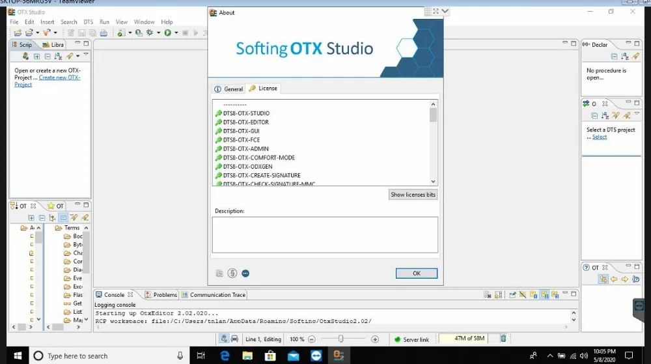Click the filter marker icon in Script panel
The width and height of the screenshot is (651, 364).
[x=70, y=56]
